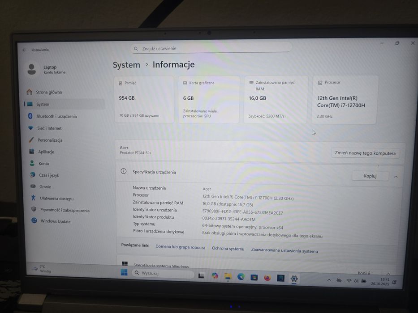The width and height of the screenshot is (418, 313).
Task: Open the Windows Start menu
Action: click(x=124, y=272)
